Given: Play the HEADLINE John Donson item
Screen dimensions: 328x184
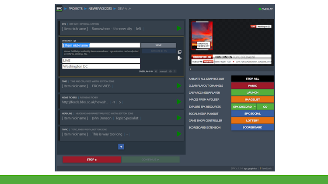Looking at the screenshot, I should click(x=179, y=118).
